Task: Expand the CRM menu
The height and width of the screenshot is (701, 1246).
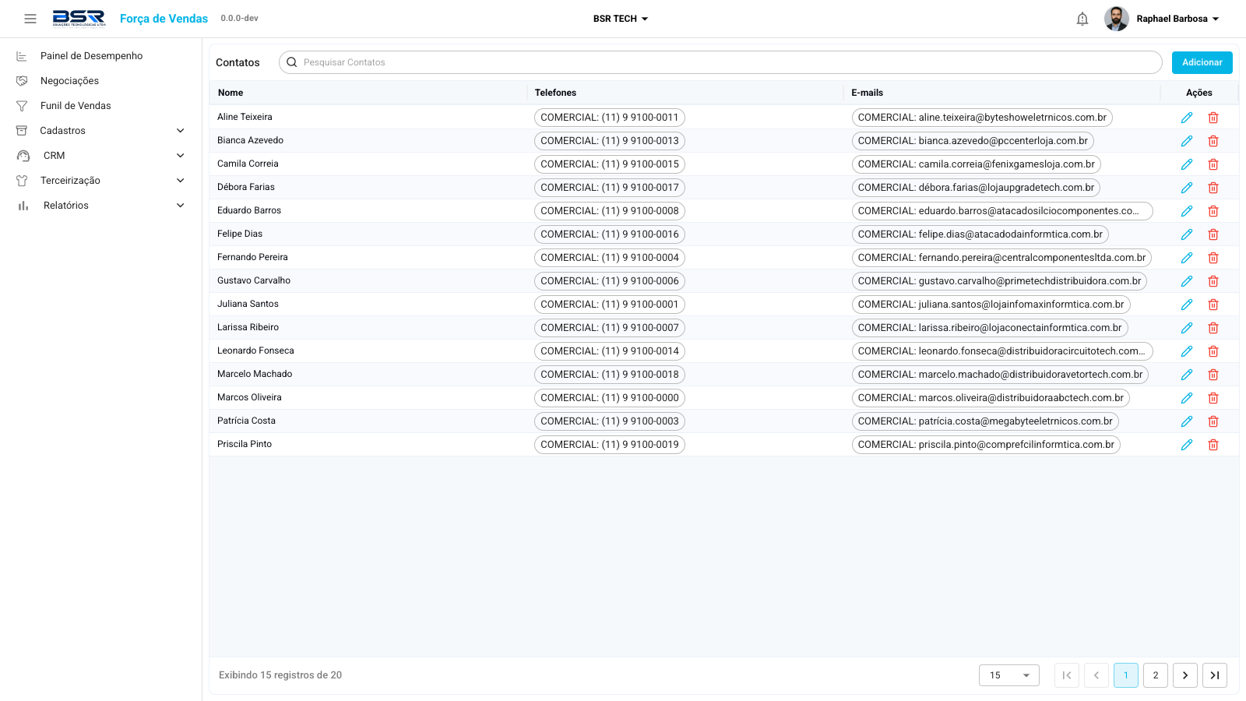Action: coord(101,156)
